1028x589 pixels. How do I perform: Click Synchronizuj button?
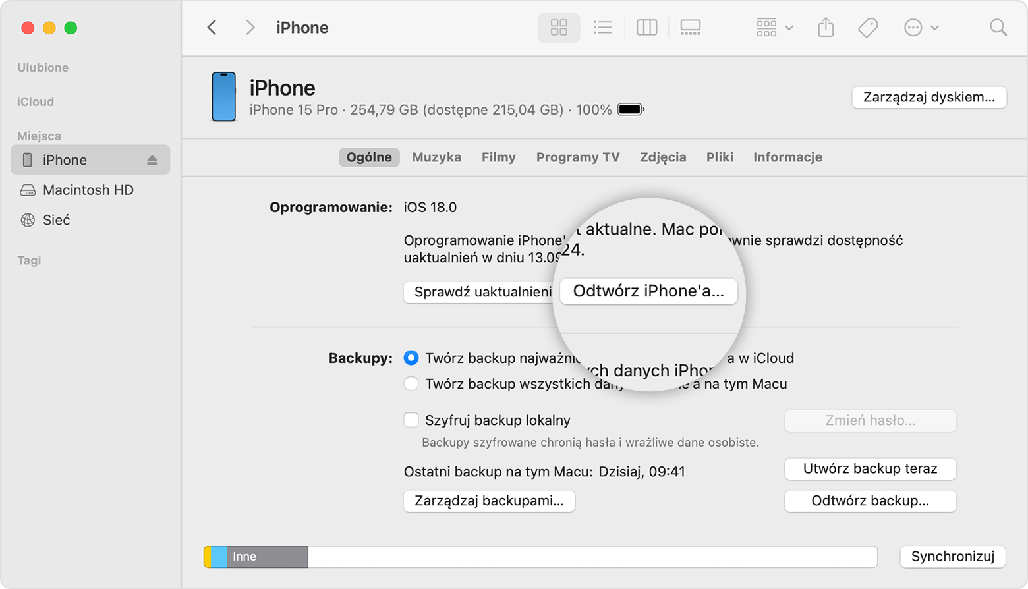(x=952, y=557)
